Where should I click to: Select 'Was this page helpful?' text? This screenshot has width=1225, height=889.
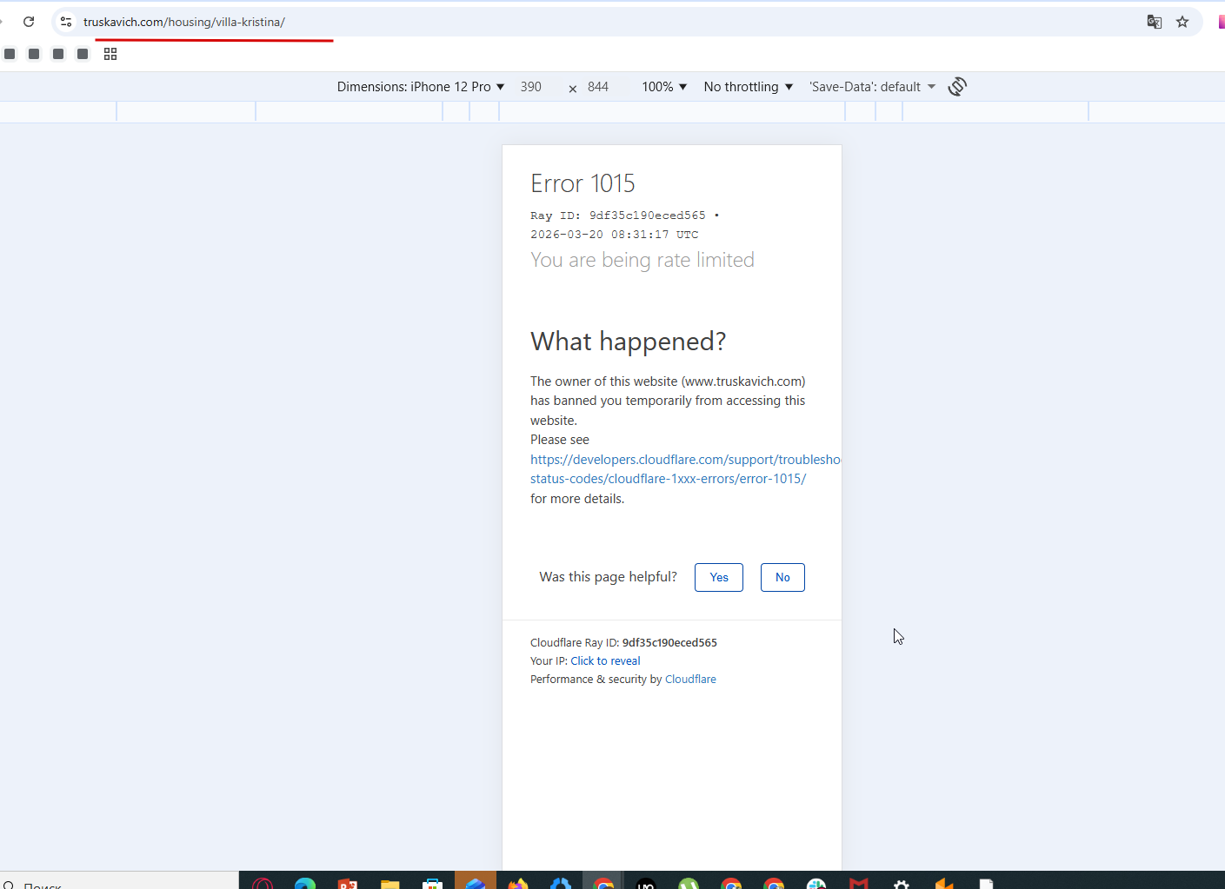[608, 577]
